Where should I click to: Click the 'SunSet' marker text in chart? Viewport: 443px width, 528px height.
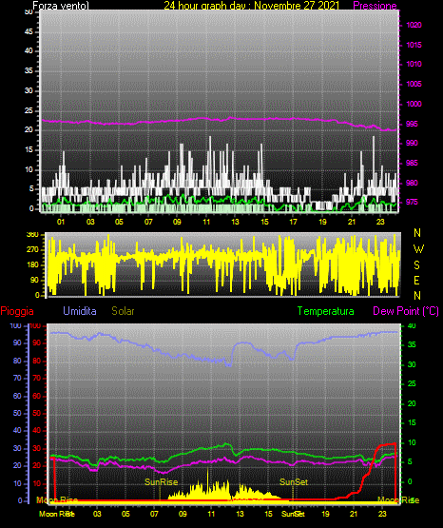click(x=294, y=482)
